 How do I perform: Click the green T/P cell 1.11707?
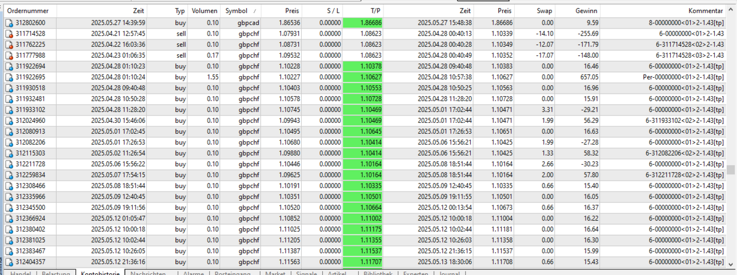[363, 262]
